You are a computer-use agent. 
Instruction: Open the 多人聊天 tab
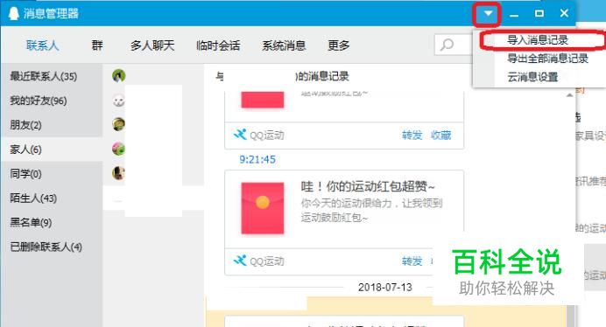(152, 45)
